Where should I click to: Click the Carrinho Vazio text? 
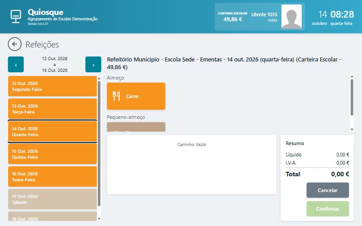coord(191,144)
